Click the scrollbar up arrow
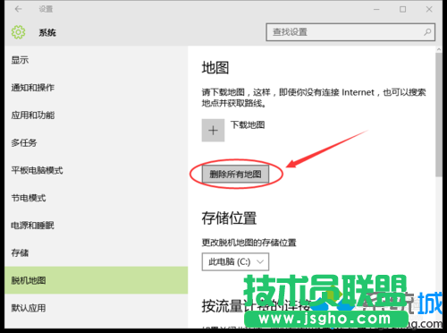The height and width of the screenshot is (333, 447). (439, 49)
